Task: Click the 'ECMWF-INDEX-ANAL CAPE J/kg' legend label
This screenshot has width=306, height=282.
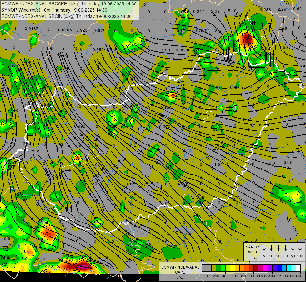Action: tap(180, 272)
